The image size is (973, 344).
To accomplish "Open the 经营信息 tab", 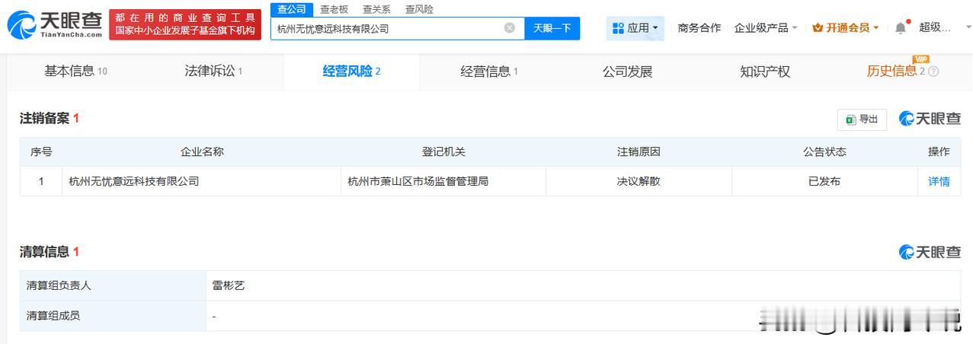I will 489,72.
